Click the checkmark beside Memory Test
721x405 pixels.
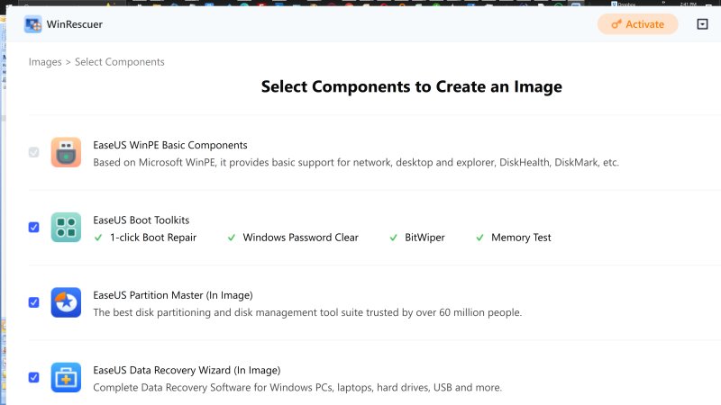pos(479,238)
